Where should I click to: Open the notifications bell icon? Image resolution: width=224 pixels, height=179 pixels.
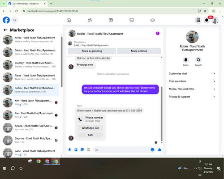pyautogui.click(x=207, y=20)
